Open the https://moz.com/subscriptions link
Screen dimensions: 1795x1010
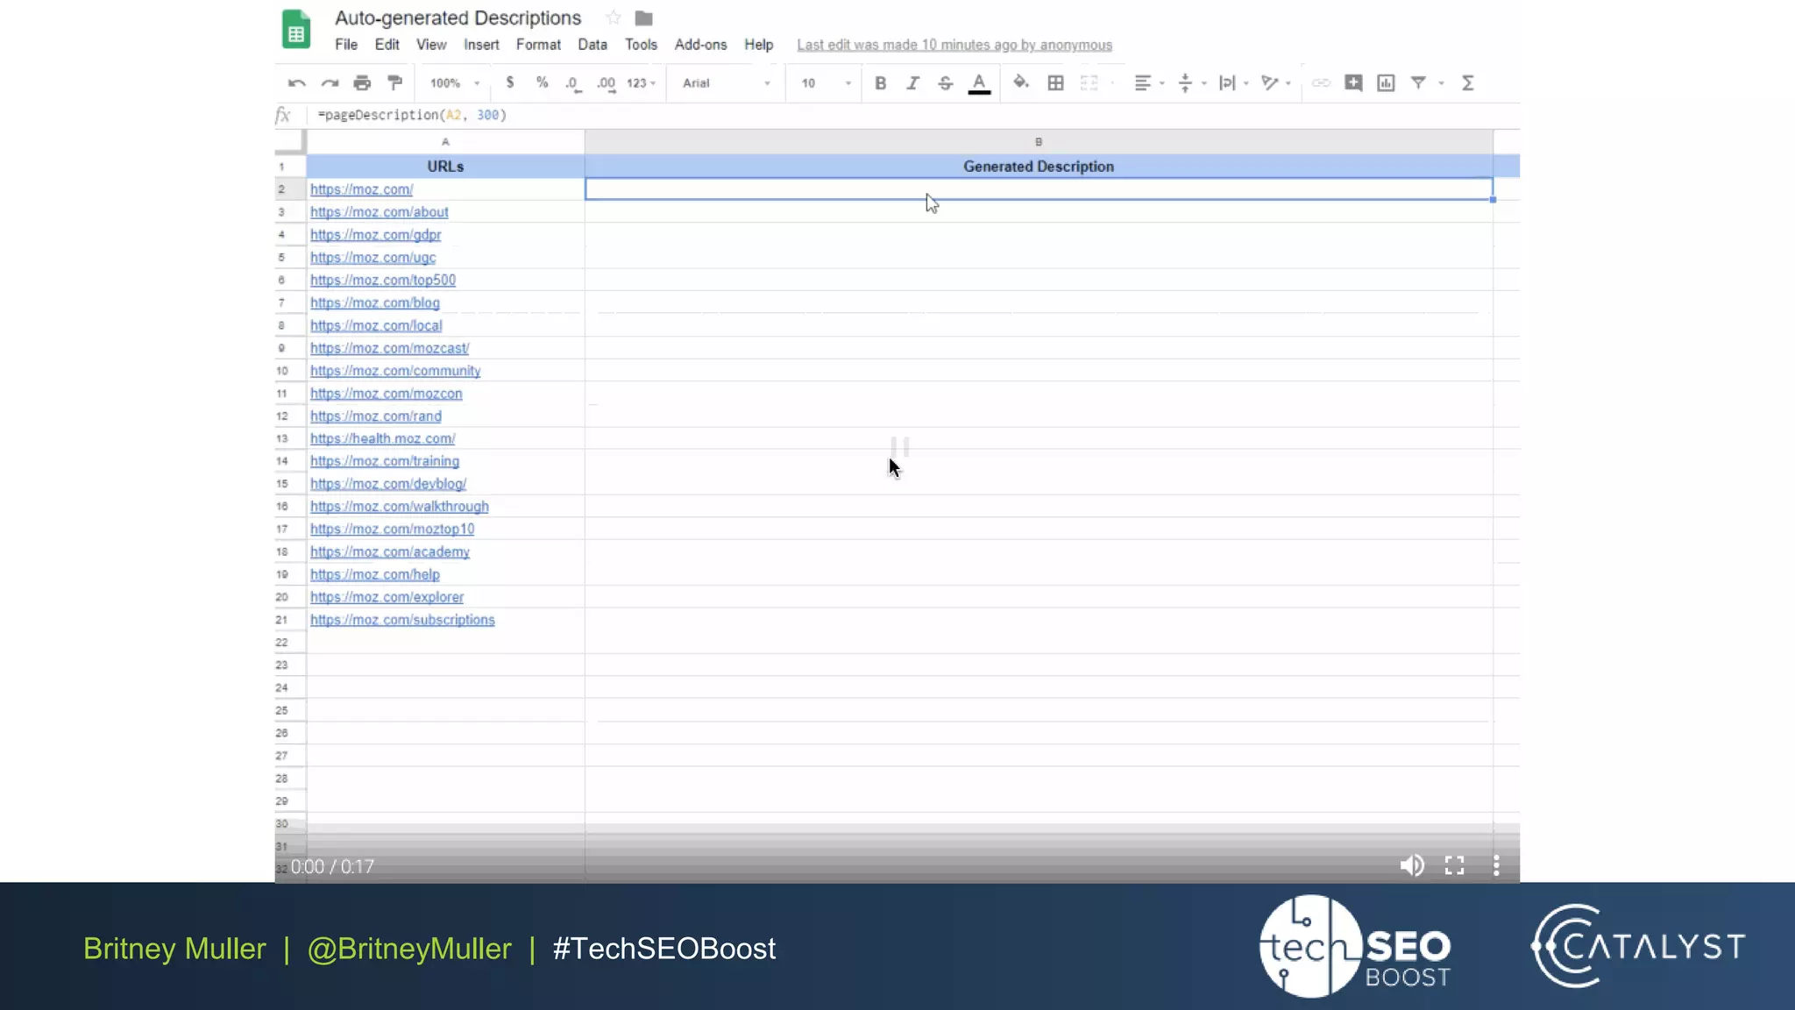[402, 620]
